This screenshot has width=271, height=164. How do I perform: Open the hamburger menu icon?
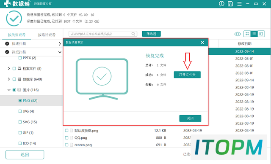(239, 4)
